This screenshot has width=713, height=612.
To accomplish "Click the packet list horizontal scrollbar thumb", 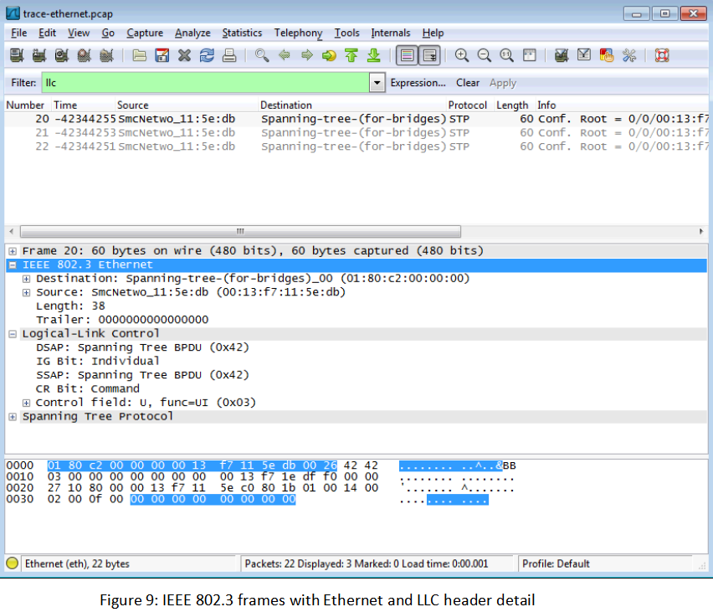I will [240, 231].
